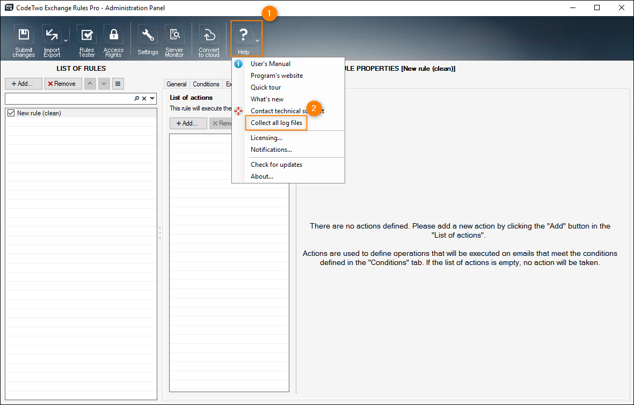This screenshot has height=405, width=634.
Task: Click the search magnifier icon in rule filter
Action: [137, 98]
